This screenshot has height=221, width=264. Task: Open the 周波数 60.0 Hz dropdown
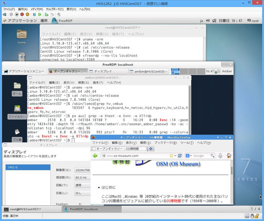tap(82, 178)
